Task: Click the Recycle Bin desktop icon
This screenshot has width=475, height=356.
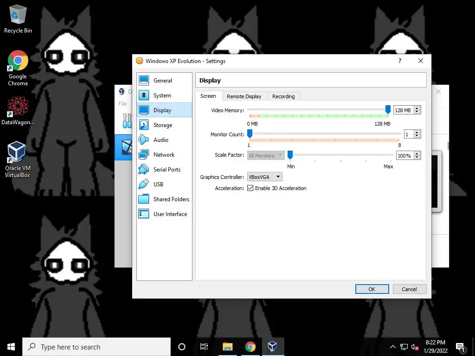Action: point(18,19)
